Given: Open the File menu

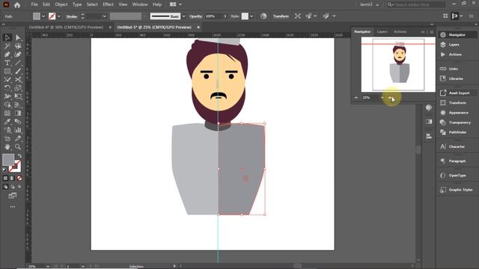Looking at the screenshot, I should pos(34,4).
